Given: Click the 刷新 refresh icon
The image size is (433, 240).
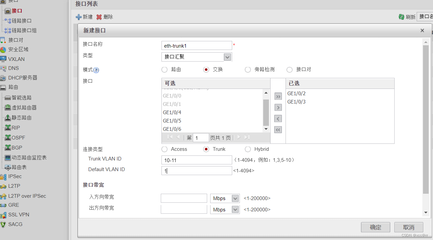Looking at the screenshot, I should pos(402,17).
